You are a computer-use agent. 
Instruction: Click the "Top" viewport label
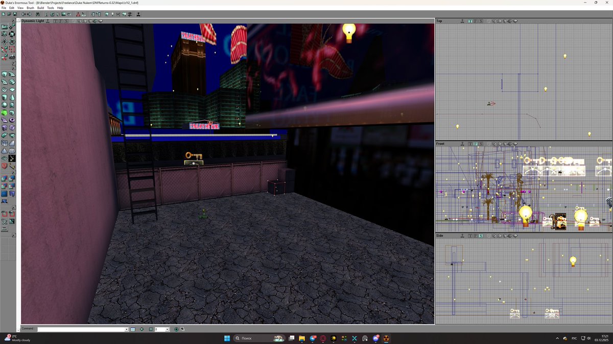[x=439, y=21]
